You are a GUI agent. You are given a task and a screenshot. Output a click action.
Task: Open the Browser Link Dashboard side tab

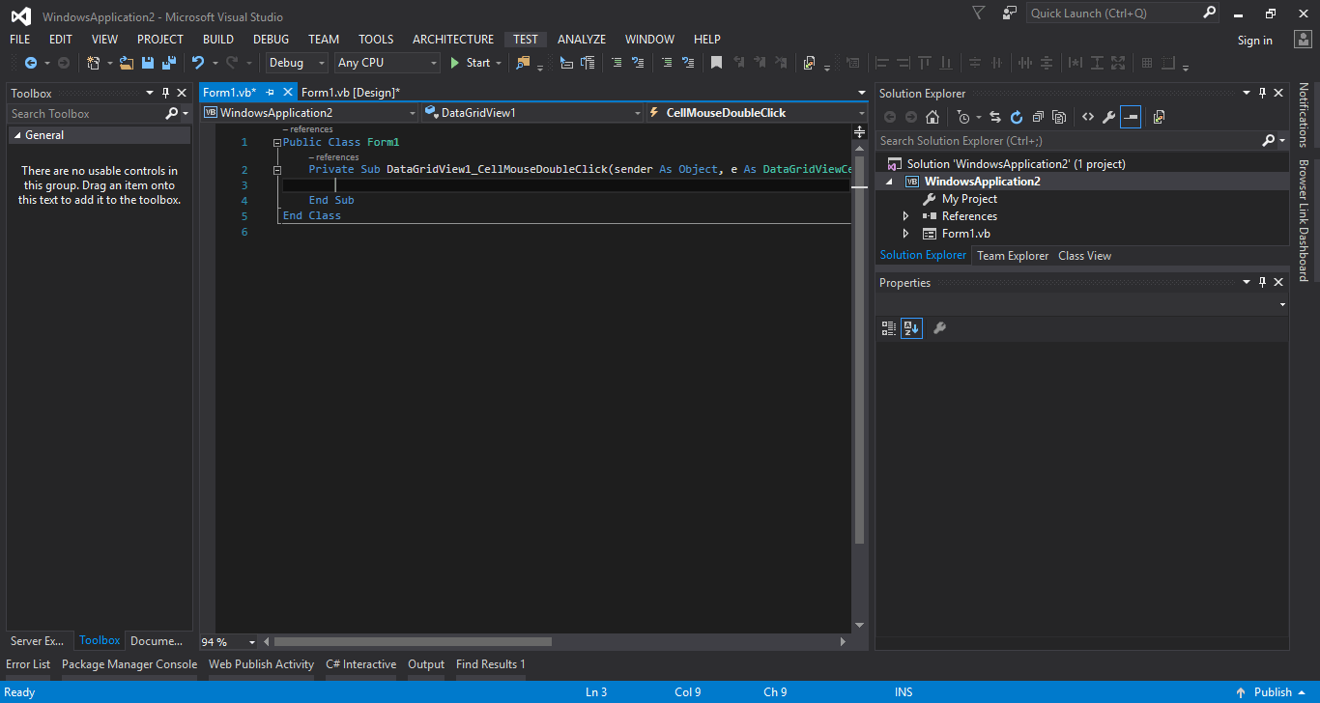coord(1304,219)
